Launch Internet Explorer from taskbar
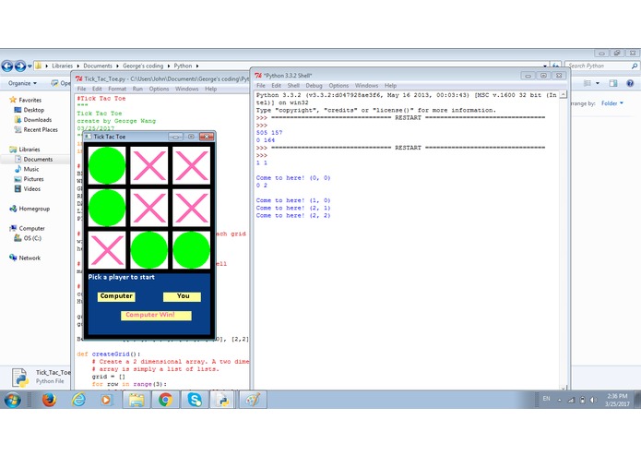 (78, 400)
